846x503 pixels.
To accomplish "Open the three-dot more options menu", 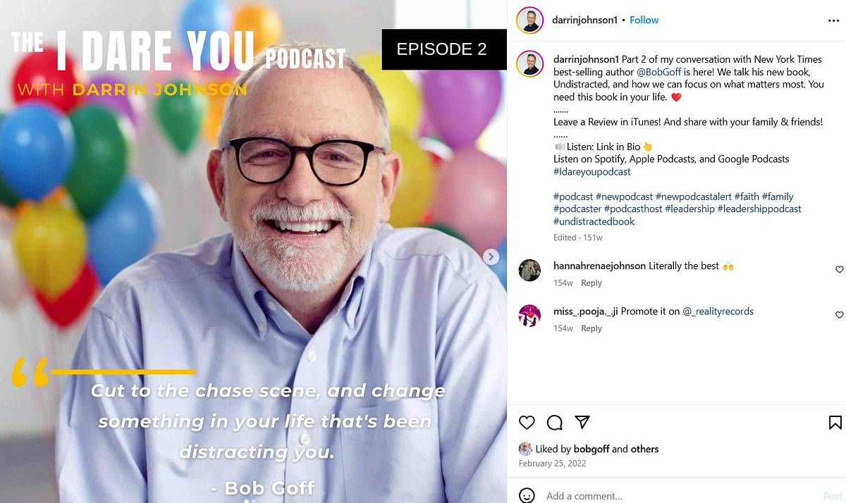I will click(x=833, y=20).
